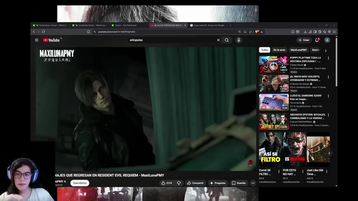Open site settings icon beside URL

pos(95,32)
